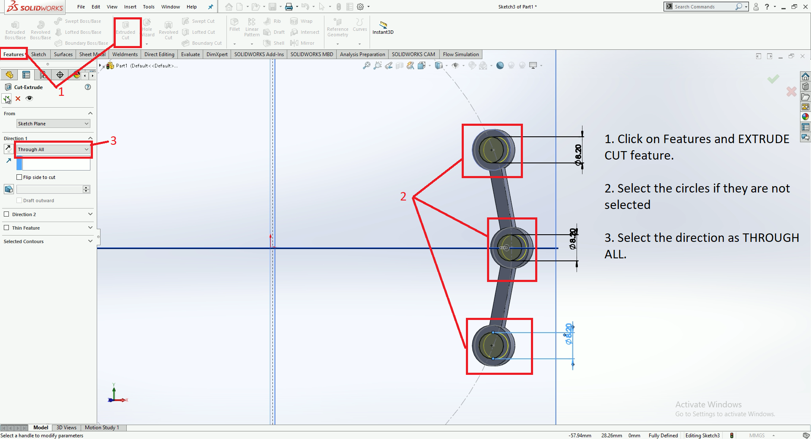Increase draft angle with the up spinner arrow
Viewport: 811px width, 439px height.
(86, 187)
